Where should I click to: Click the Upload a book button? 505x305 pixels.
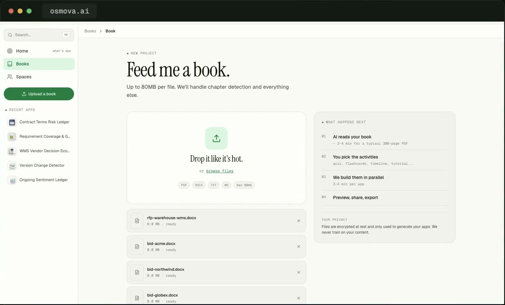pyautogui.click(x=39, y=94)
